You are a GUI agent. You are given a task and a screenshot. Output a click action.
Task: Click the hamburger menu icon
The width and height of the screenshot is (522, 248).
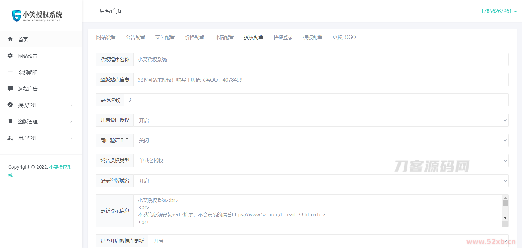92,11
